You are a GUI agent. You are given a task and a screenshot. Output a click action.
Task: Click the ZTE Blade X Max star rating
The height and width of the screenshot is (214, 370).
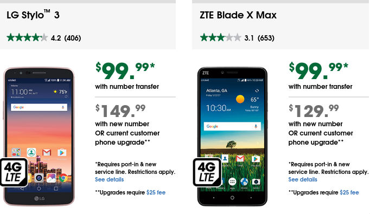pyautogui.click(x=220, y=38)
